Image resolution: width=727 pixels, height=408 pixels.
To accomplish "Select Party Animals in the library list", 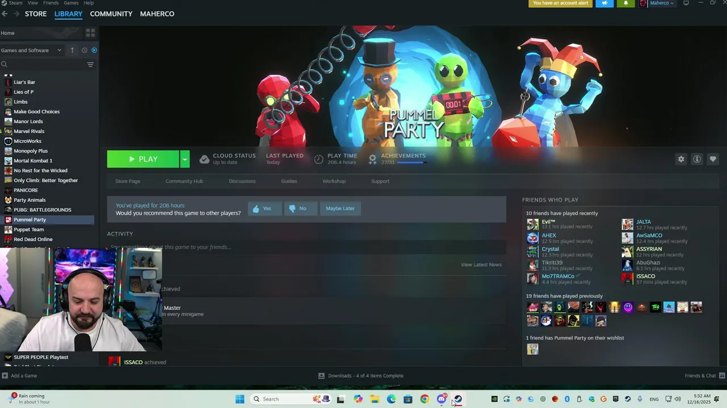I will click(x=30, y=200).
